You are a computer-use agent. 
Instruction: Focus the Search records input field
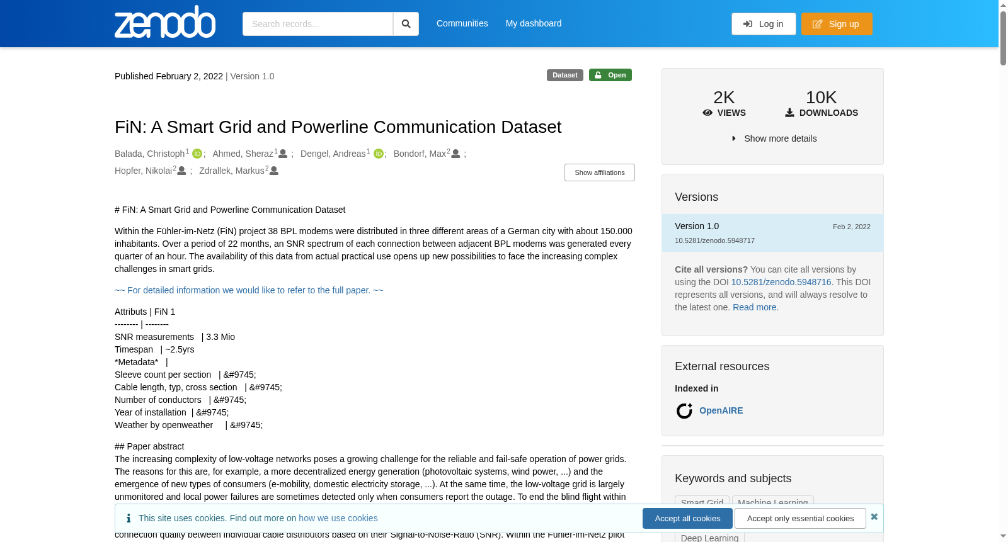point(318,24)
